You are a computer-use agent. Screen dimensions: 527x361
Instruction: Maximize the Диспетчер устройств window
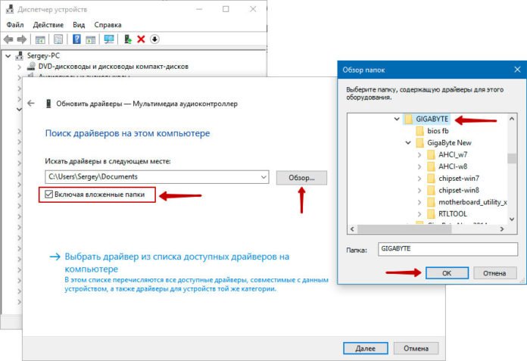pos(226,9)
